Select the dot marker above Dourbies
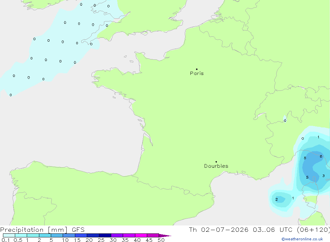 (216, 162)
